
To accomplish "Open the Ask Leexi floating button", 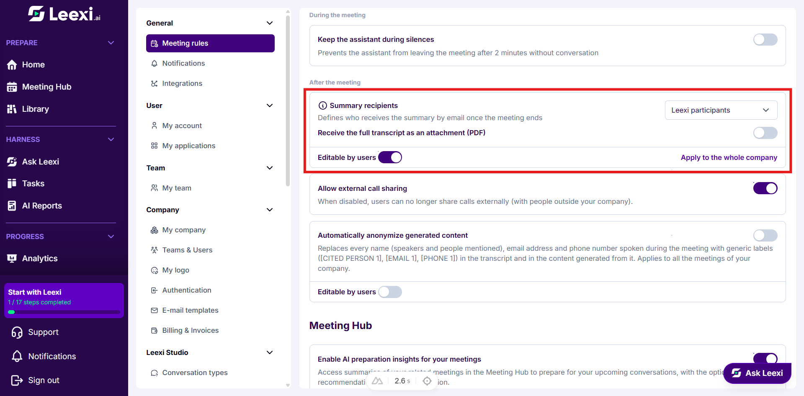I will tap(757, 373).
